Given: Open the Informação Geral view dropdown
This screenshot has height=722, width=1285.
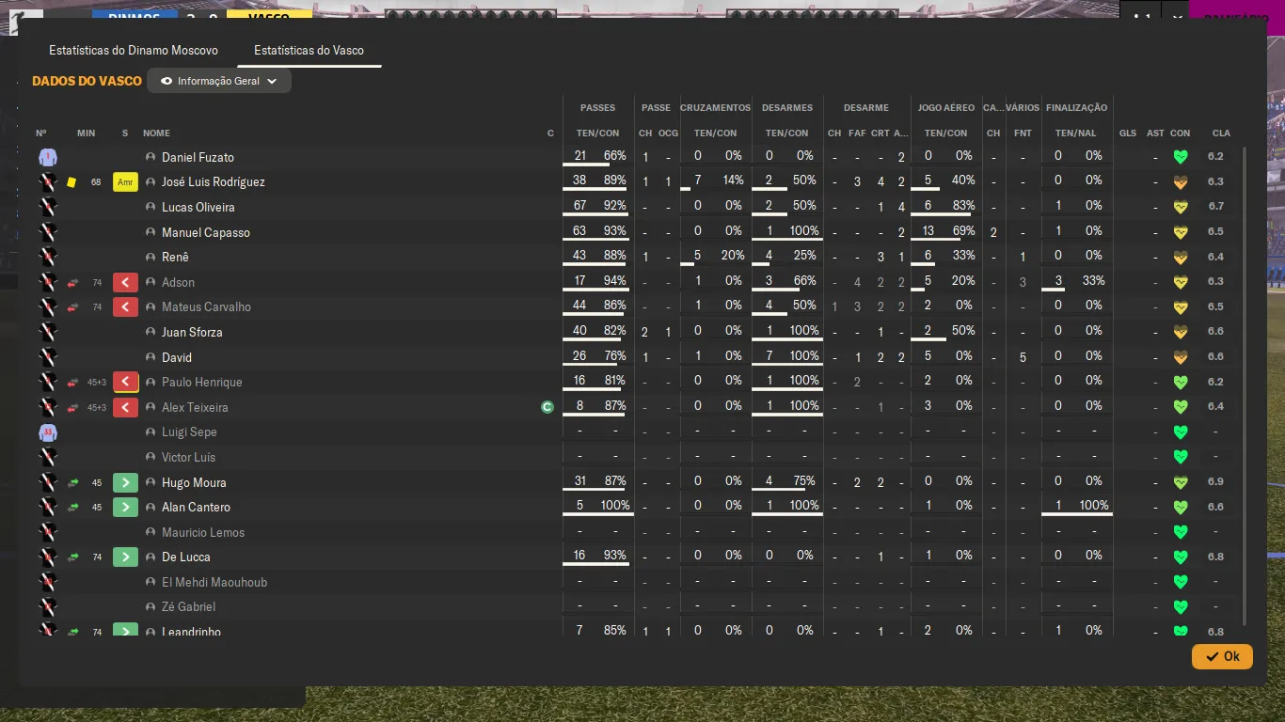Looking at the screenshot, I should coord(219,81).
